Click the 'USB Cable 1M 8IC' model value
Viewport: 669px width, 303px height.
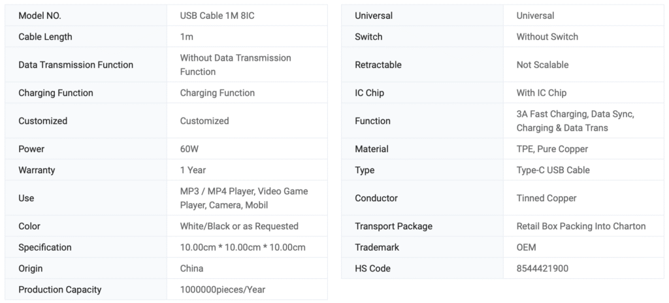[218, 16]
